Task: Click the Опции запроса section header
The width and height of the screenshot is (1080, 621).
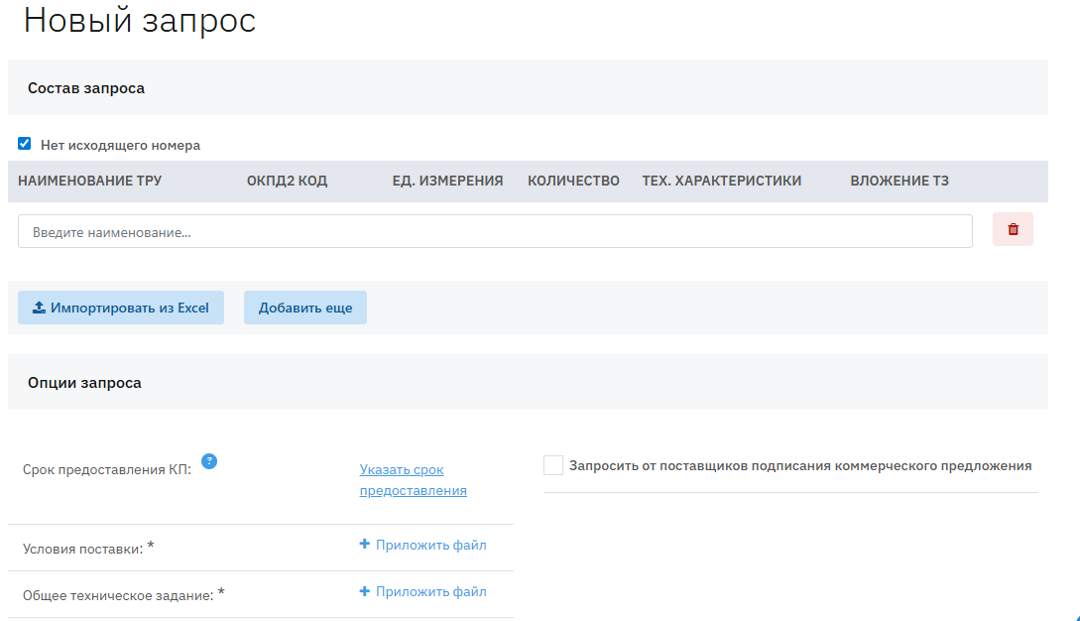Action: coord(84,382)
